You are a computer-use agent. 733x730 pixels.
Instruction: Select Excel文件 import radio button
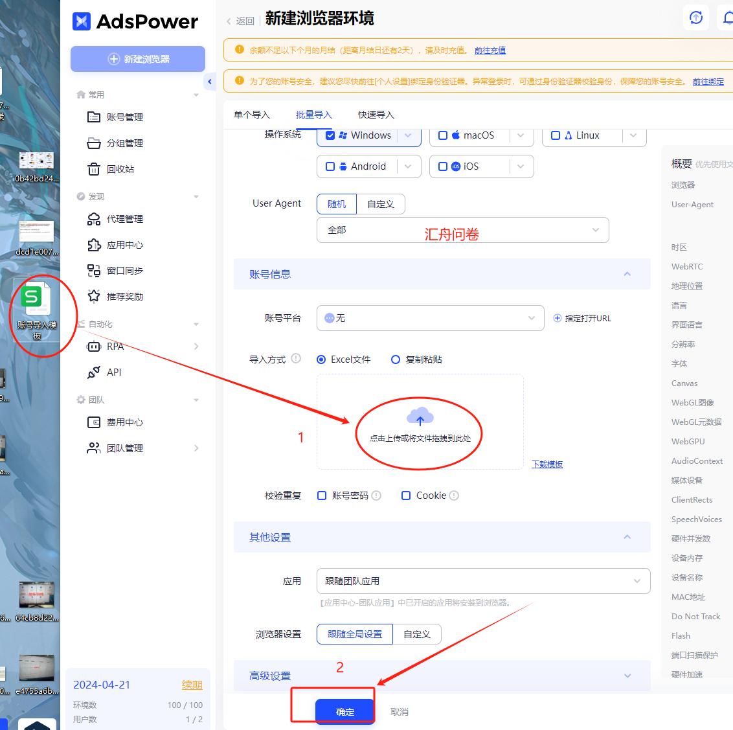coord(321,359)
